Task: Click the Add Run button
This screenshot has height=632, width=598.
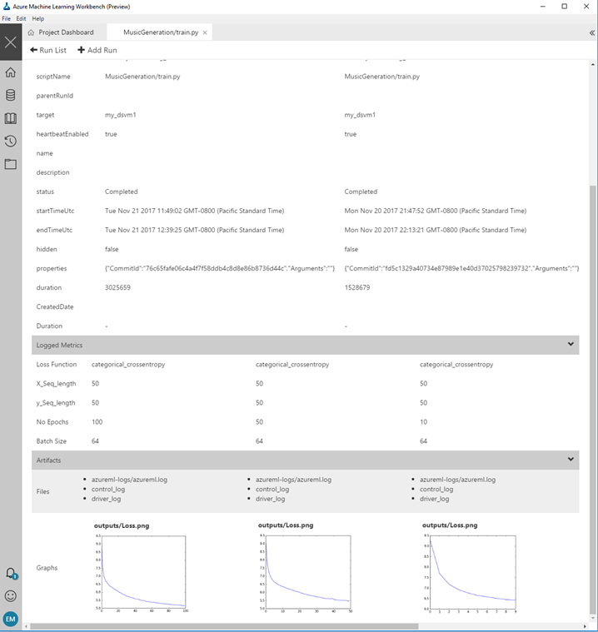Action: click(x=97, y=50)
